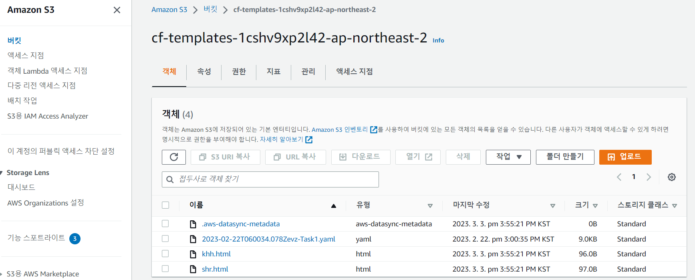
Task: Open the .aws-datasync-metadata object link
Action: pos(241,224)
